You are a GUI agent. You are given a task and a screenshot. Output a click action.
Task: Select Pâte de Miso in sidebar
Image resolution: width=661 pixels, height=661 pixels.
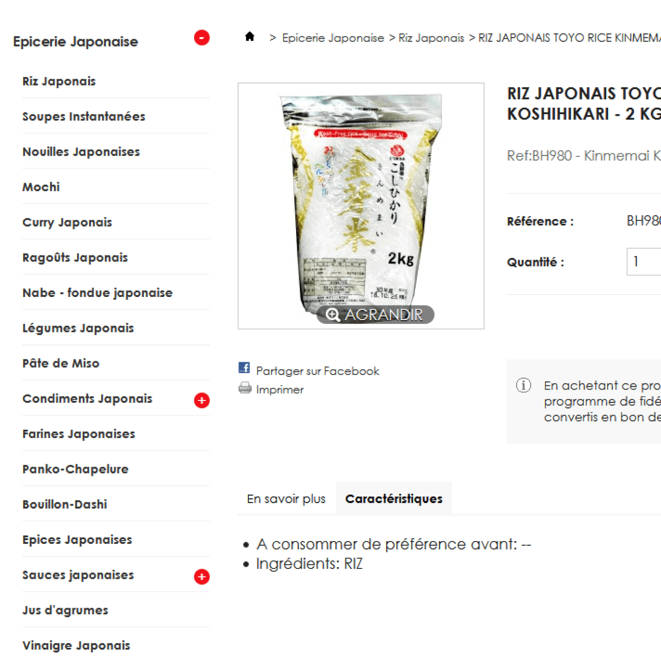(61, 363)
